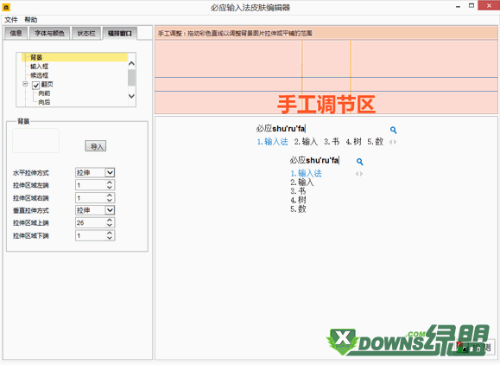Screen dimensions: 500x365
Task: Click candidate 1.输入法 in horizontal preview
Action: coord(272,142)
